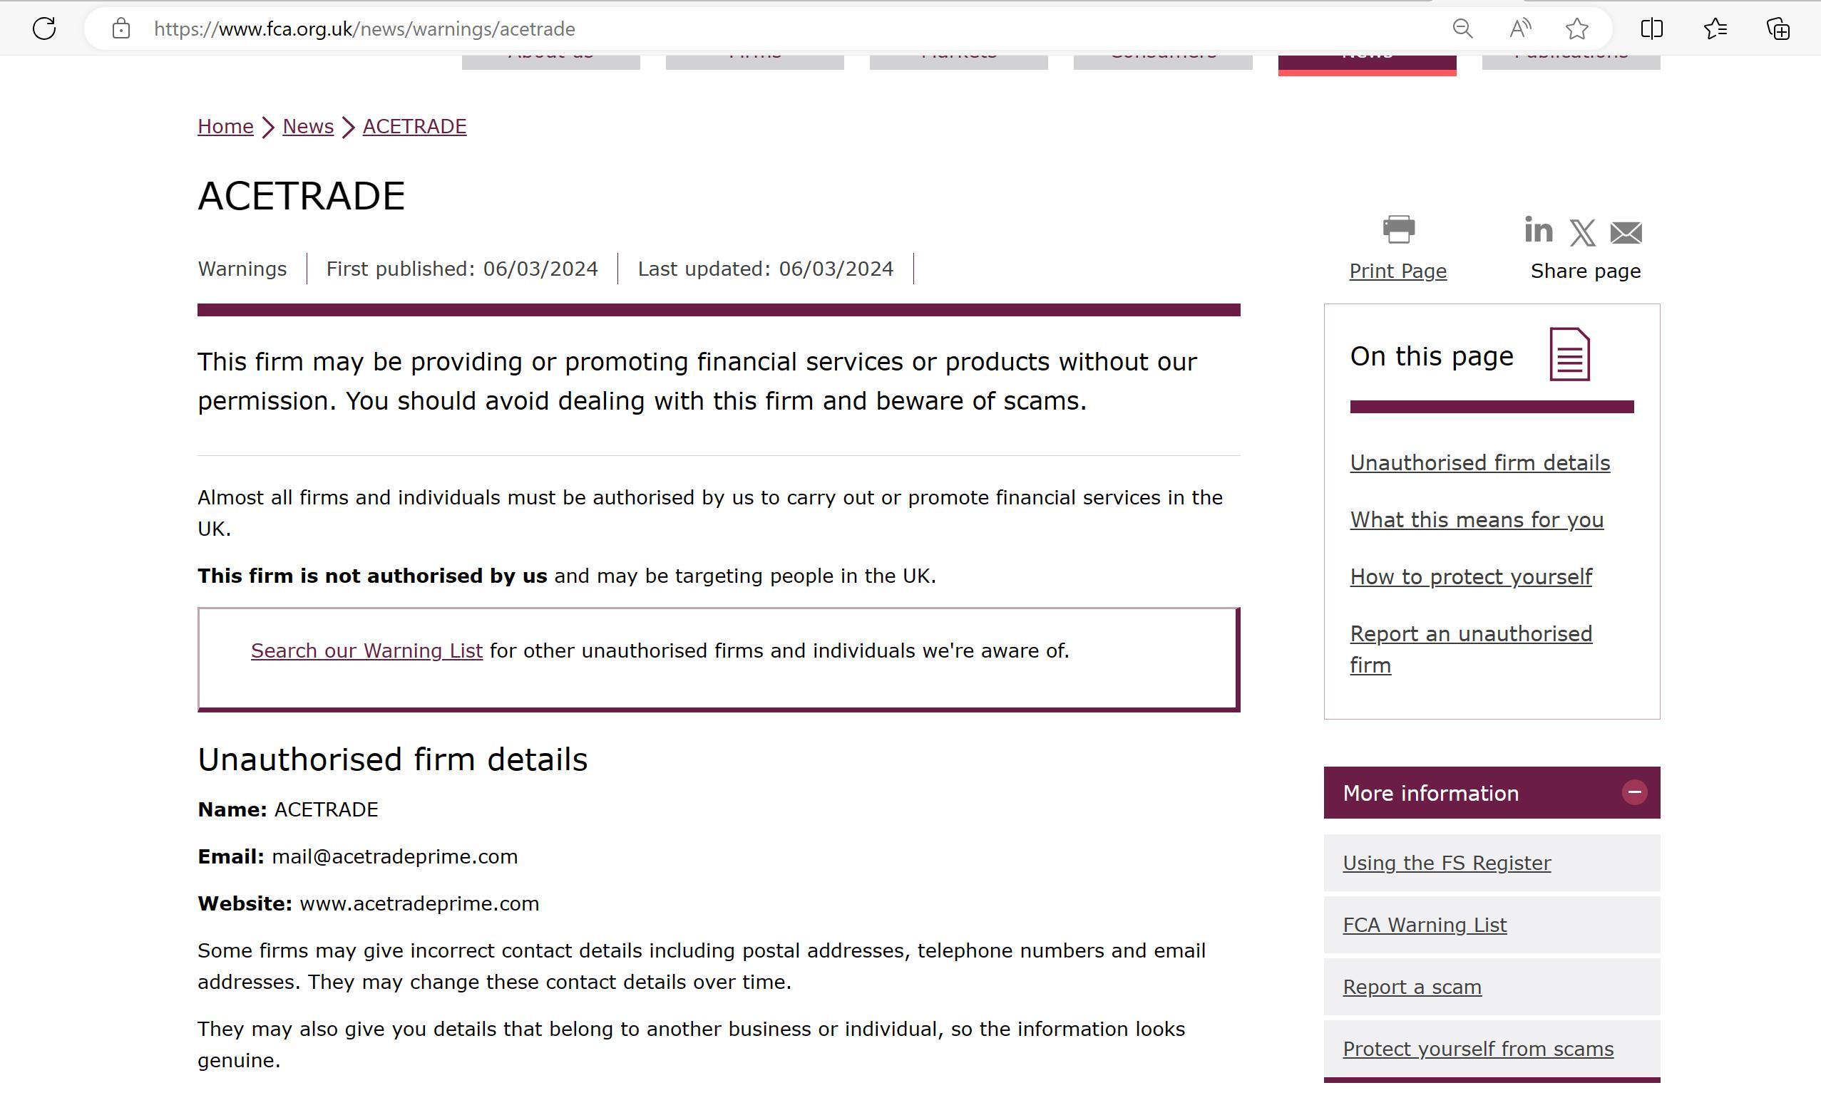Click the News breadcrumb link
1821x1115 pixels.
pos(308,126)
